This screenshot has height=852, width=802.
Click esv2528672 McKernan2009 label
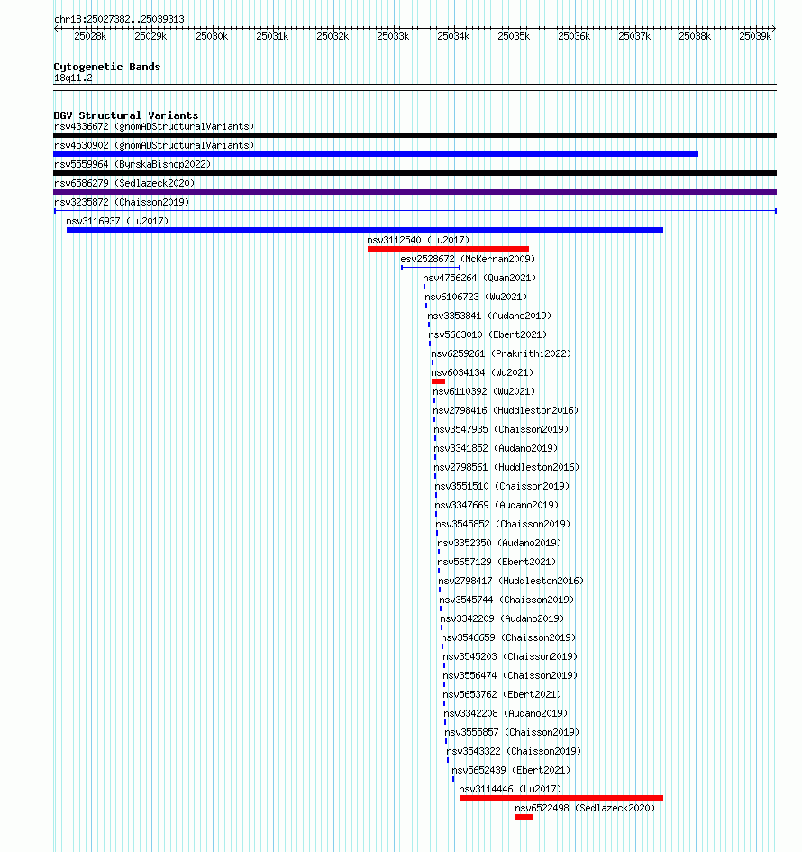point(468,259)
